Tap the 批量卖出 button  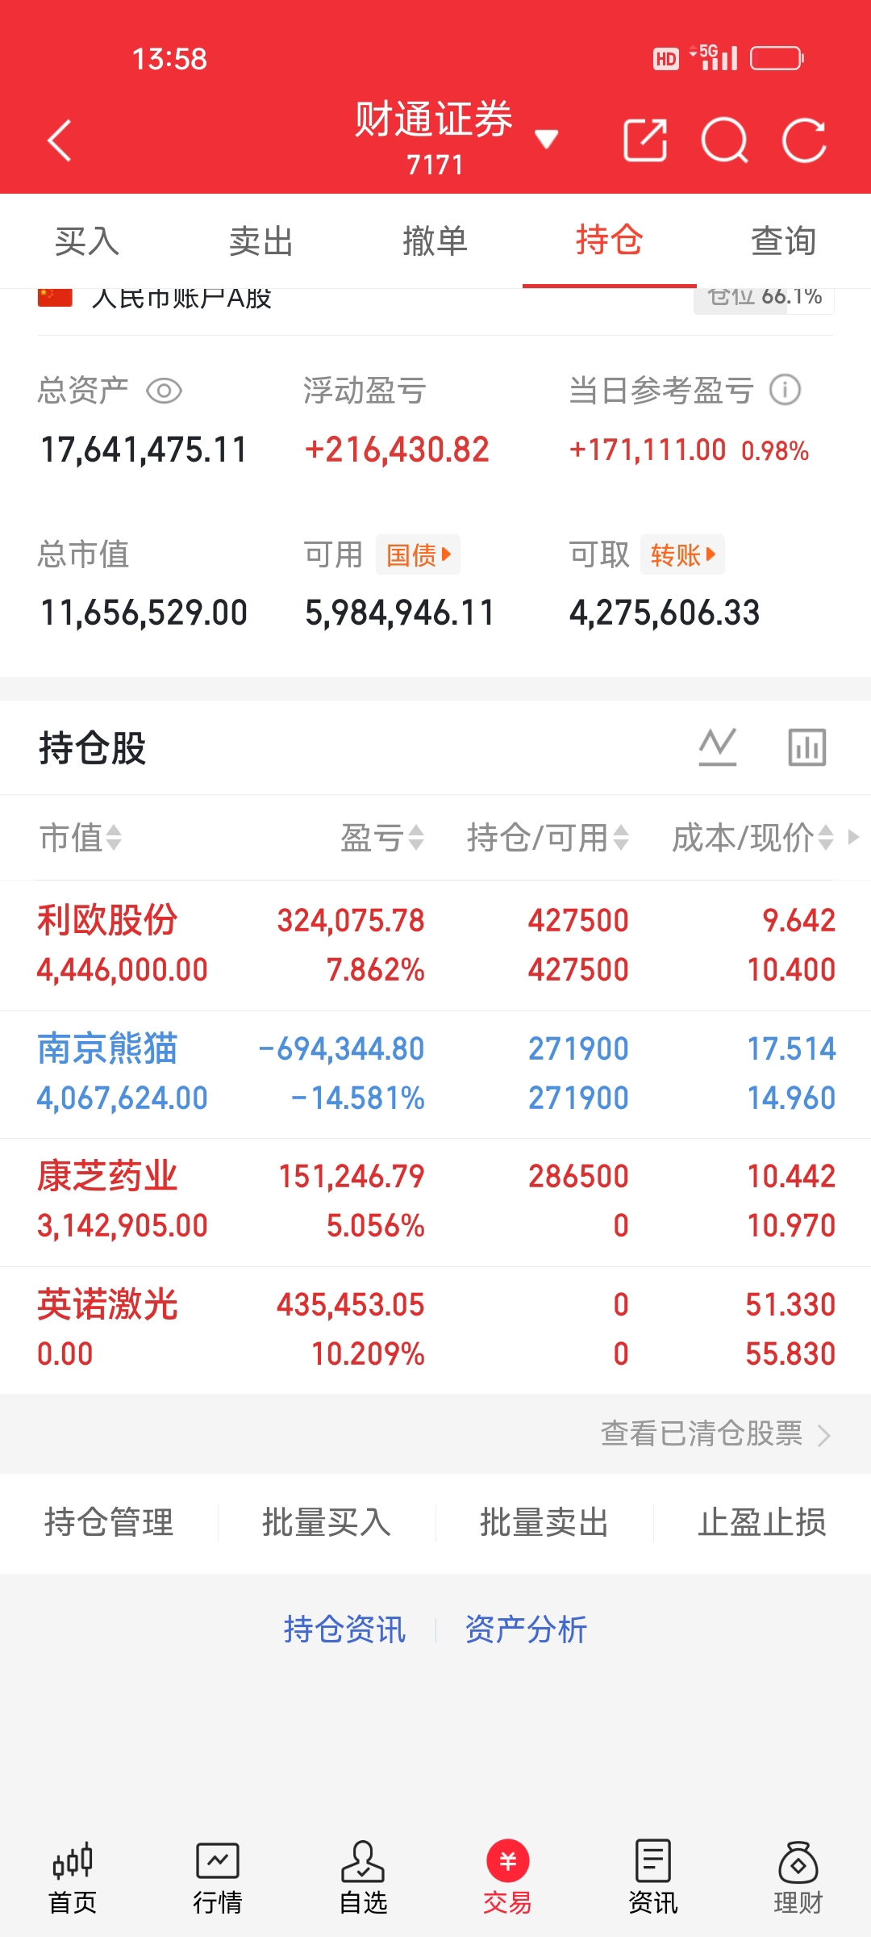[x=544, y=1523]
